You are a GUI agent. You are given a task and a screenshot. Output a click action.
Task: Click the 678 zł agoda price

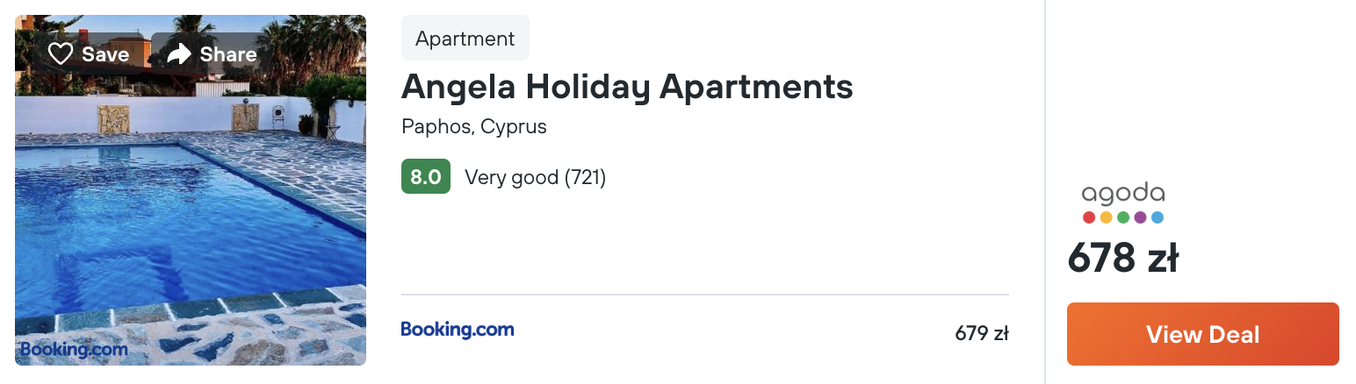(1123, 258)
